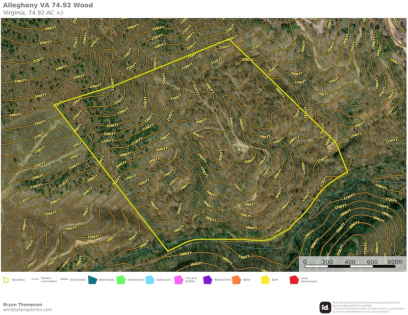Click the '1680 FT' contour label
408x315 pixels.
tap(381, 187)
